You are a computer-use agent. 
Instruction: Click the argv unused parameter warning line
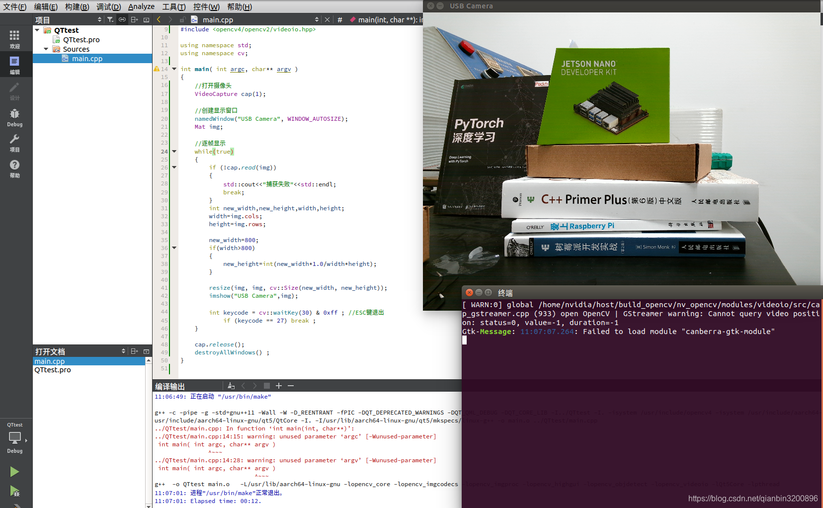295,460
